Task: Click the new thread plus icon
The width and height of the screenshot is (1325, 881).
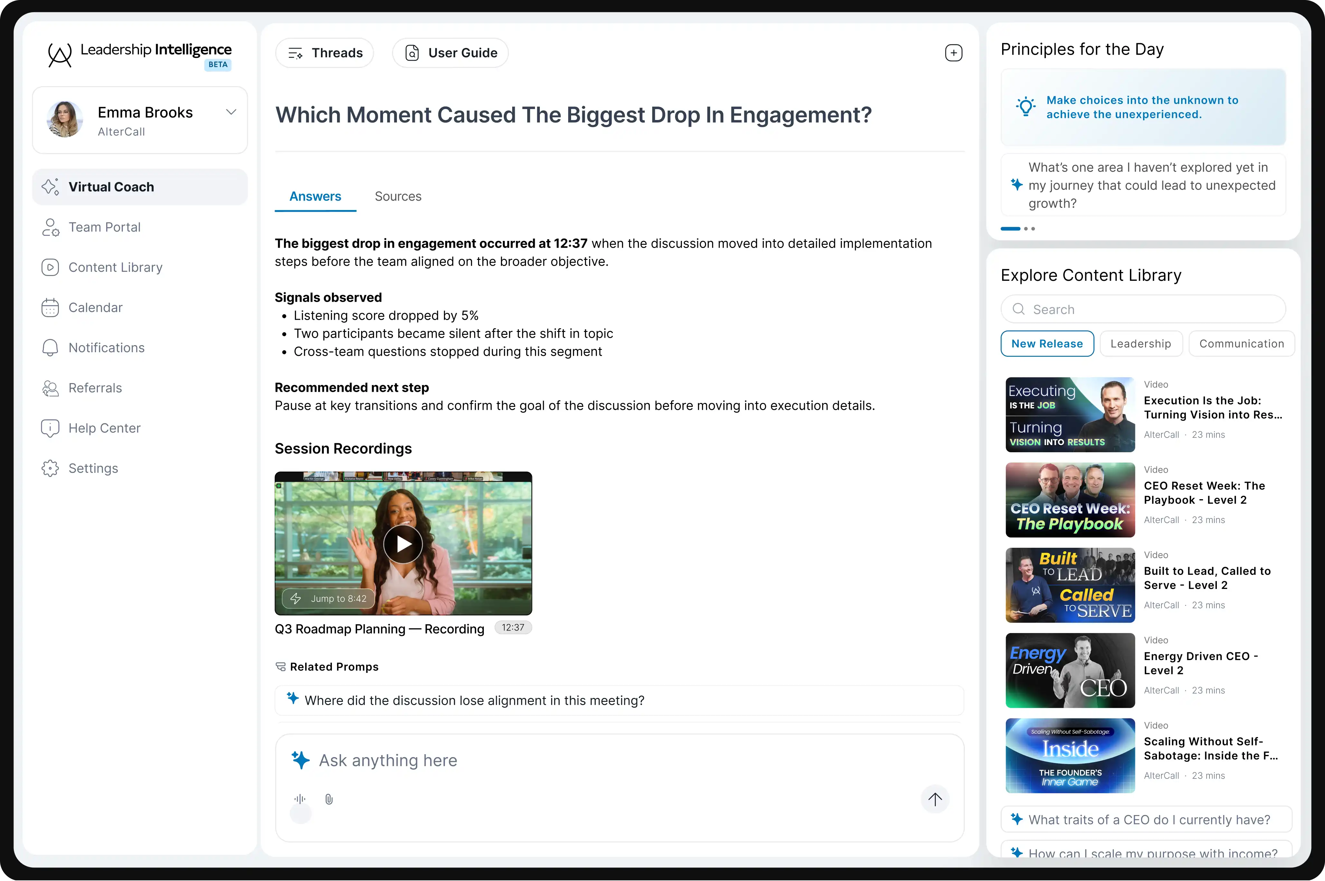Action: tap(954, 53)
